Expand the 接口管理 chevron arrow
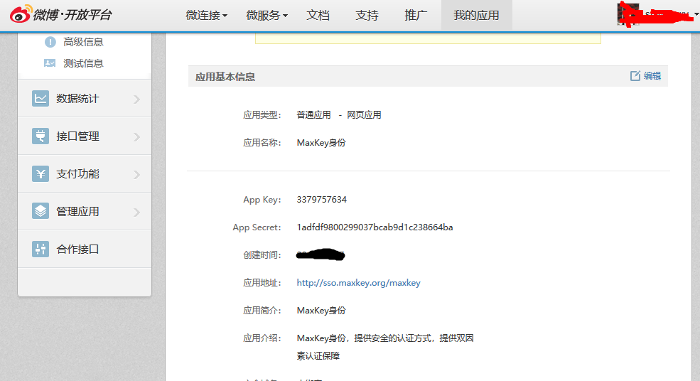 [136, 137]
